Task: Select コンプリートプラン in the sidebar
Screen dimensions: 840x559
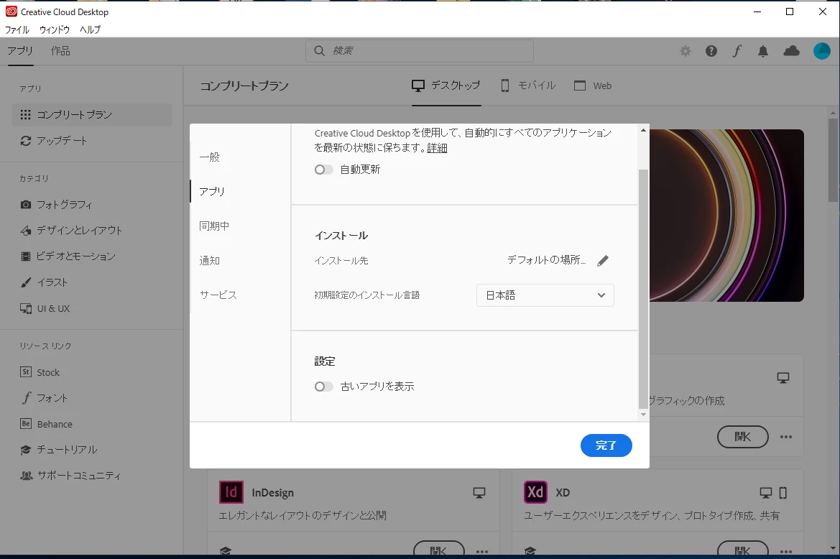Action: coord(91,114)
